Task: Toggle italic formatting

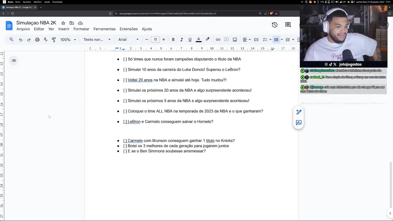Action: point(181,40)
